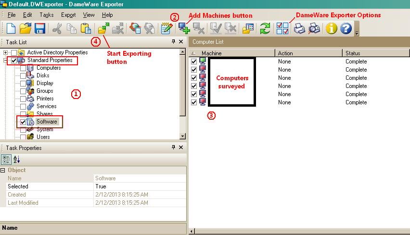Open the Tasks menu
410x235 pixels.
[47, 15]
